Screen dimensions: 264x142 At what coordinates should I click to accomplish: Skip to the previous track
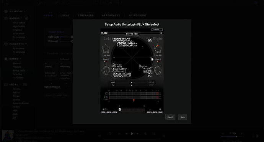(x=126, y=134)
